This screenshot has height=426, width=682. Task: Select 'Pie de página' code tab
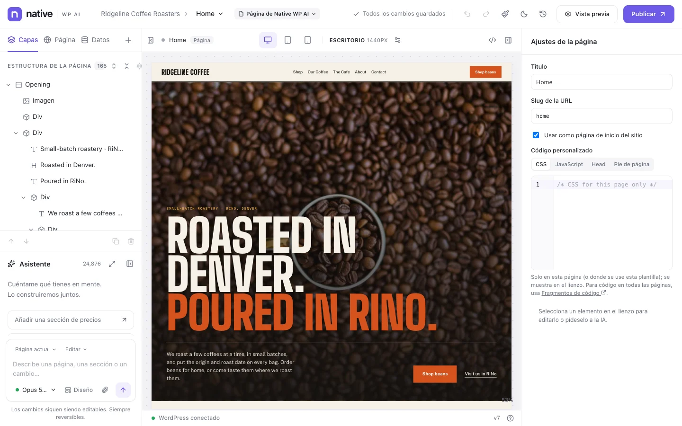632,164
